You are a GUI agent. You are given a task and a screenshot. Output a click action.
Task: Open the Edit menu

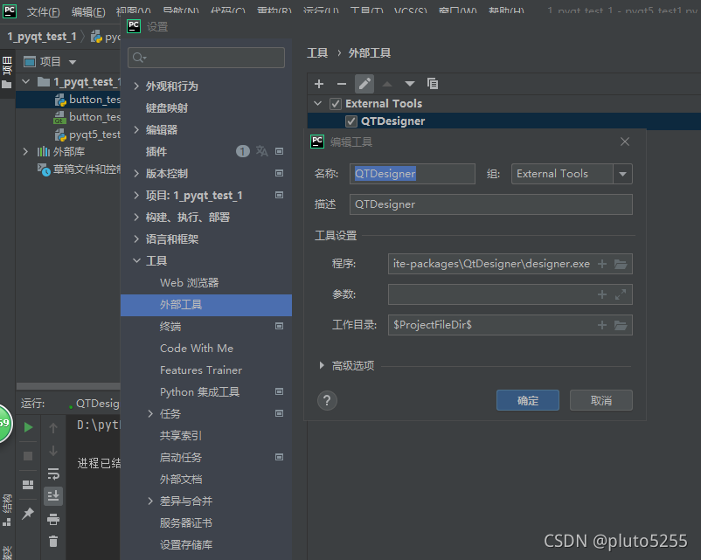[88, 11]
